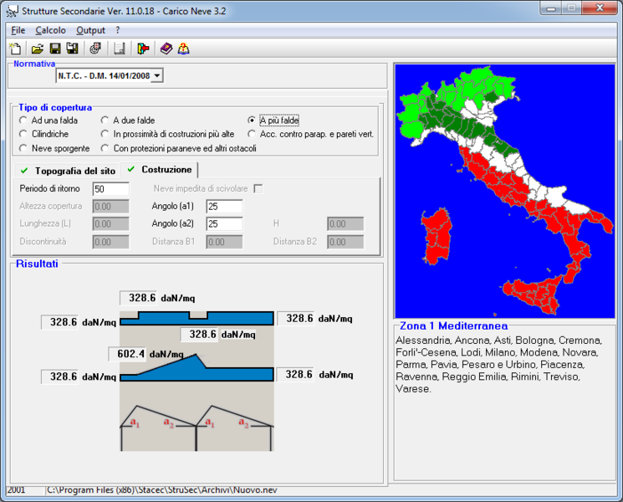Click the Distanza B1 field
Viewport: 623px width, 502px height.
(224, 242)
